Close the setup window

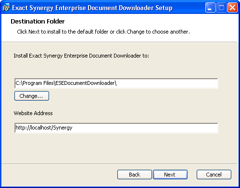click(232, 8)
